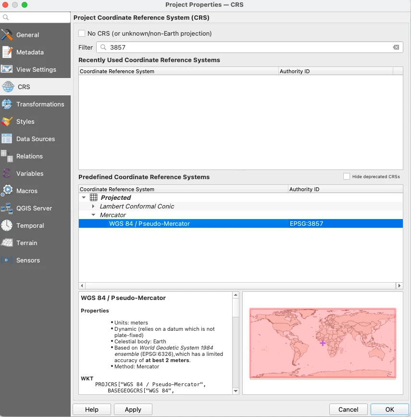Open the QGIS Server tab

click(x=35, y=208)
